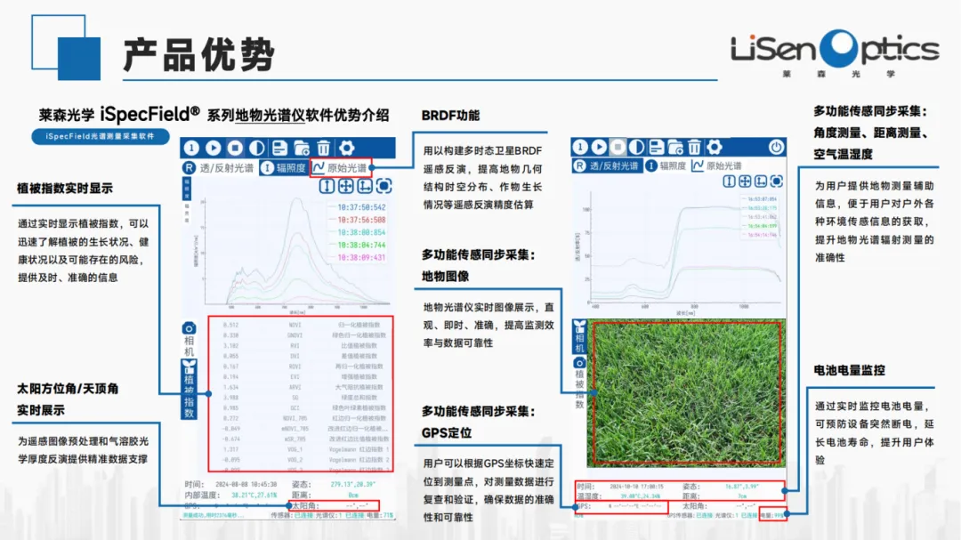Click axes scaling icon above right chart
961x540 pixels.
point(761,181)
